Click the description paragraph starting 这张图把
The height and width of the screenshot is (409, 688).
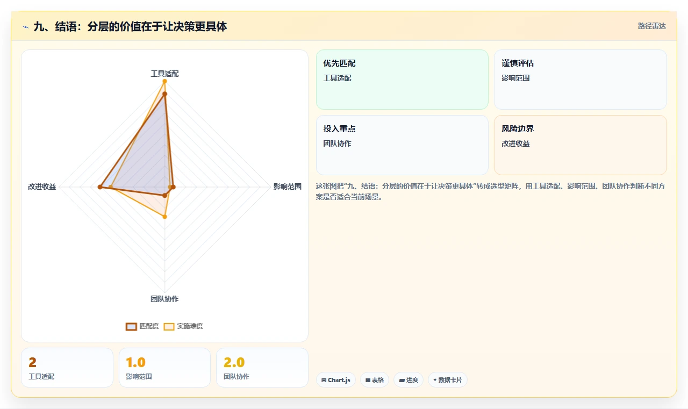tap(491, 191)
